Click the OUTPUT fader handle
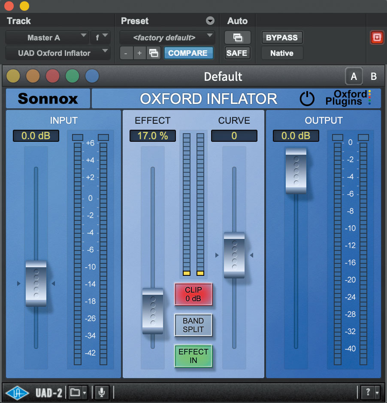 click(x=296, y=171)
